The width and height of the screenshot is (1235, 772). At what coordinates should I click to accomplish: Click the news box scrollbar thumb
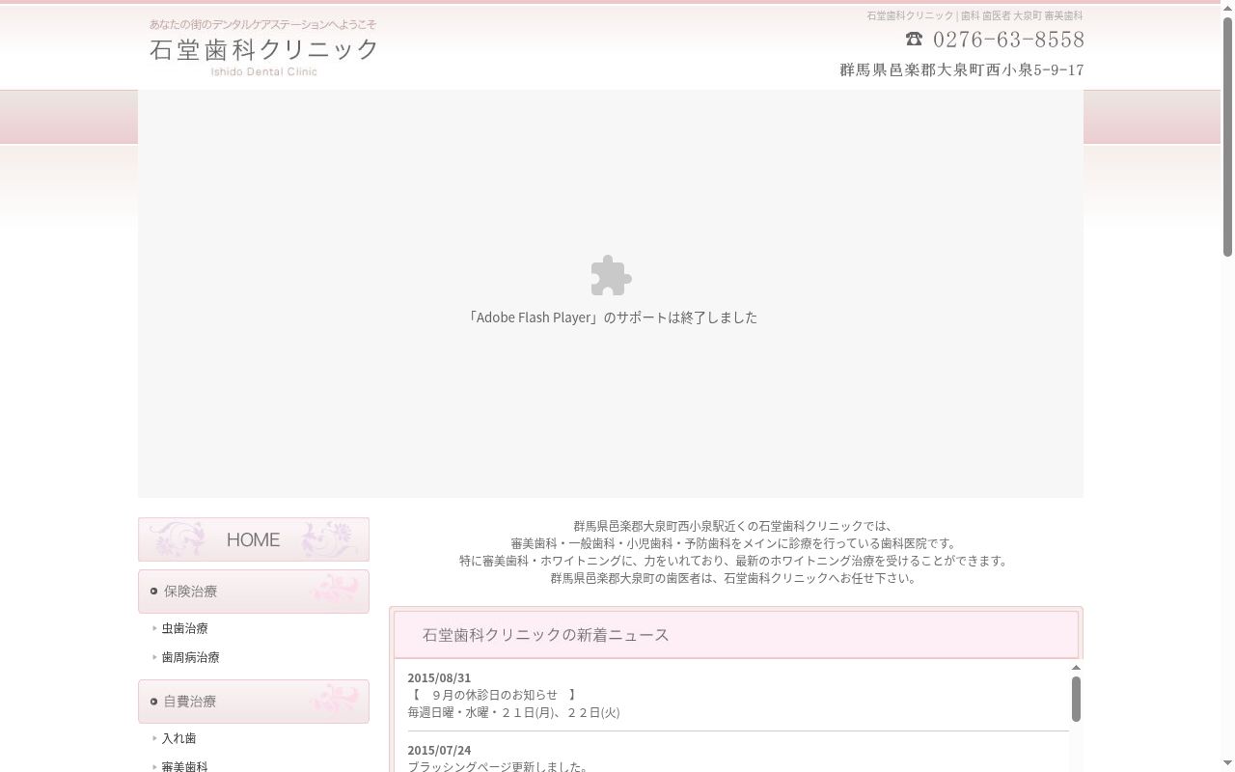click(x=1076, y=699)
